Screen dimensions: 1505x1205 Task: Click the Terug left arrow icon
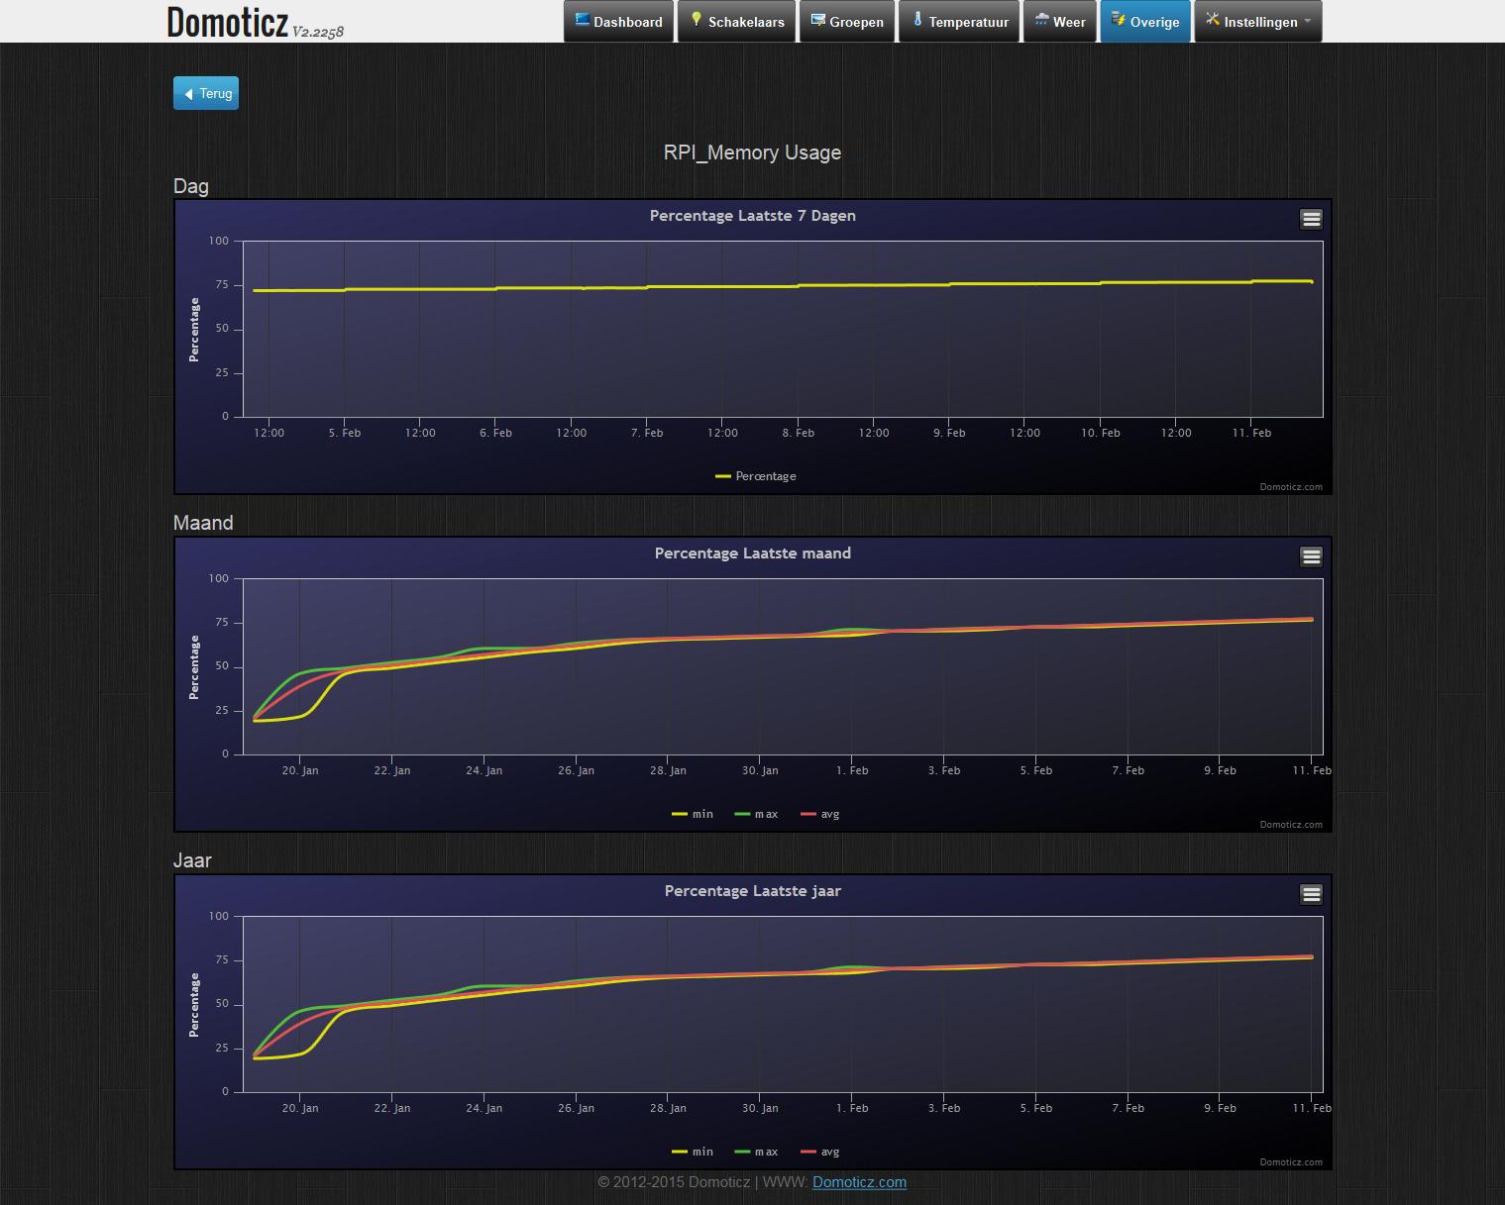point(189,94)
